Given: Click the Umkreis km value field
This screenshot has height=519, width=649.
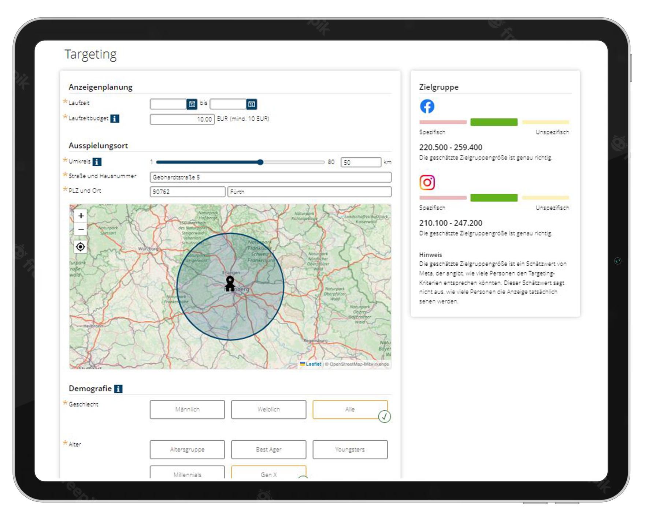Looking at the screenshot, I should pyautogui.click(x=361, y=162).
